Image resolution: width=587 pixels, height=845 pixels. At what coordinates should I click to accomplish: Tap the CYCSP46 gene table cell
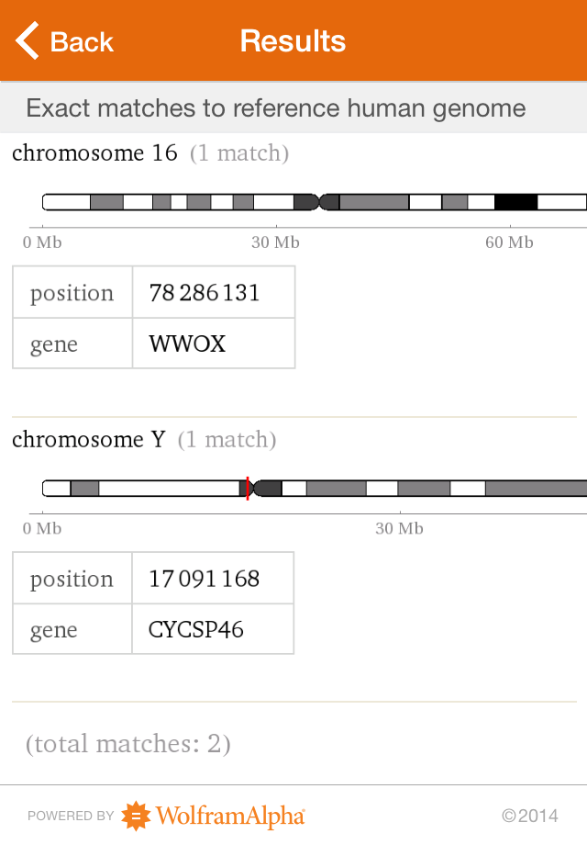point(212,629)
